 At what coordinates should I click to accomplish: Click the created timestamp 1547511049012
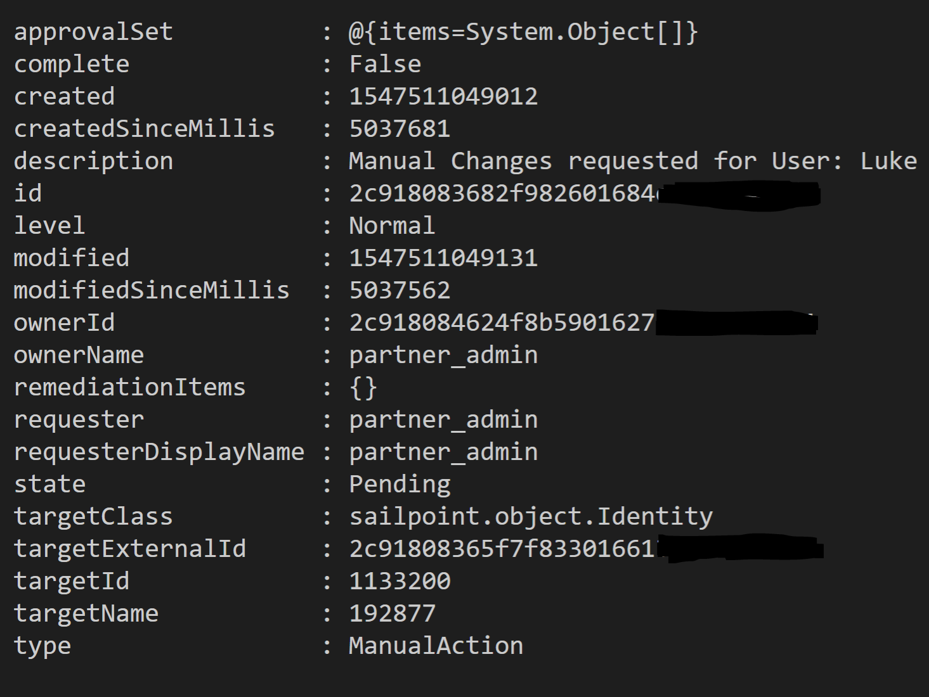tap(443, 96)
